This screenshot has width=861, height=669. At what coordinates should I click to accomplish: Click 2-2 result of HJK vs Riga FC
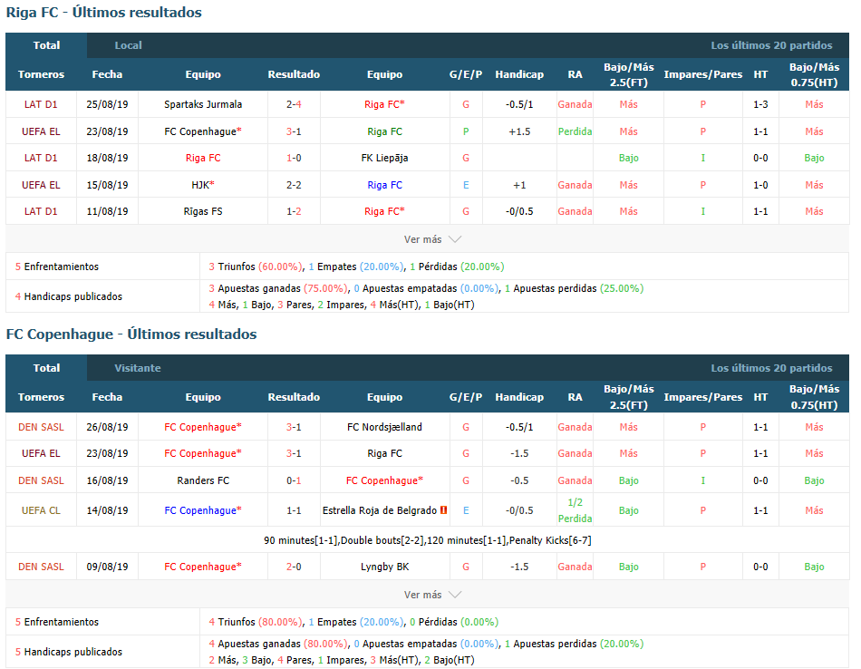[294, 185]
